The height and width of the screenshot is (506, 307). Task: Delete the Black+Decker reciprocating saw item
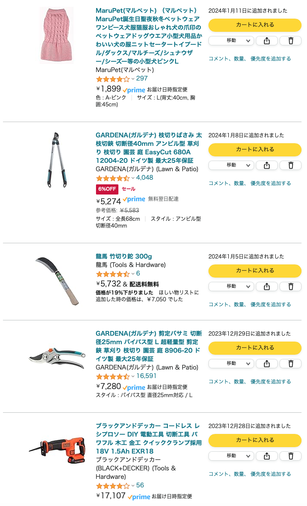[291, 456]
